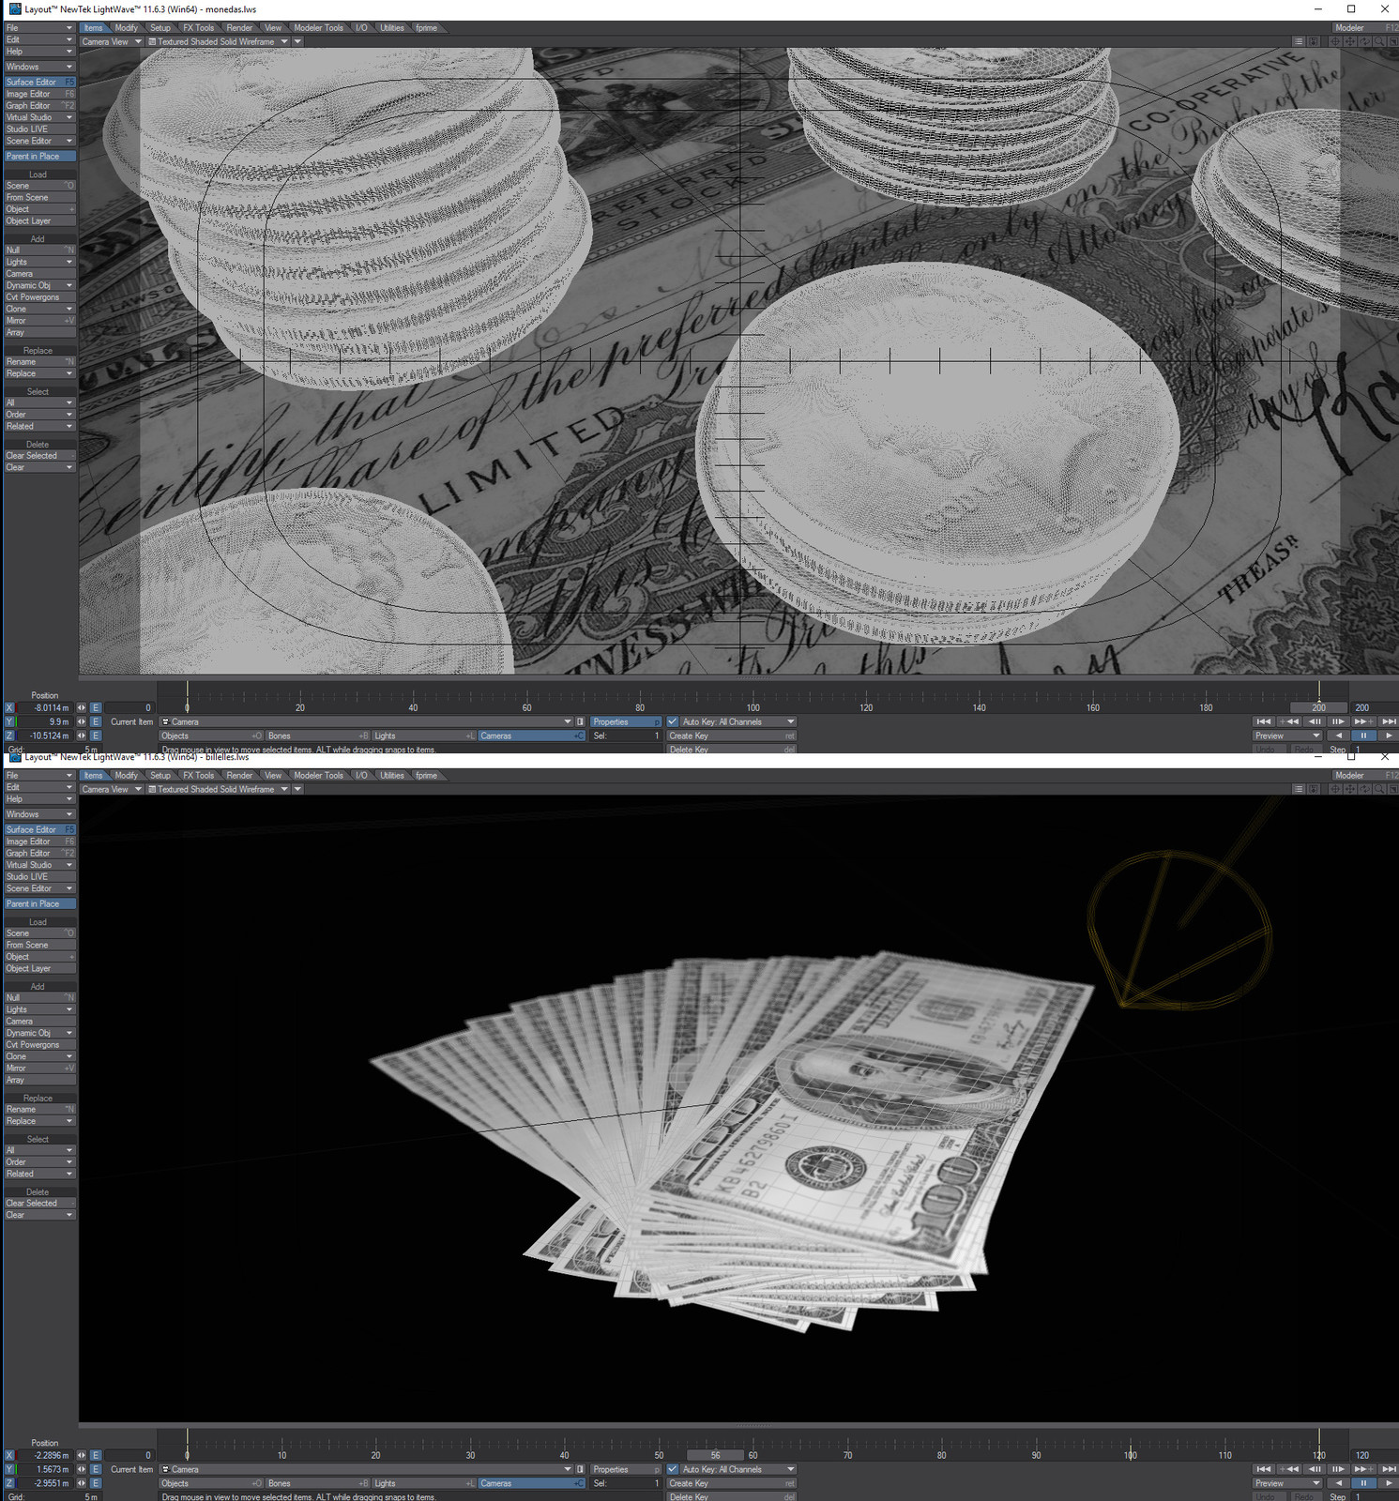Jump to previous keyframe in monedas.lws window

click(1290, 721)
